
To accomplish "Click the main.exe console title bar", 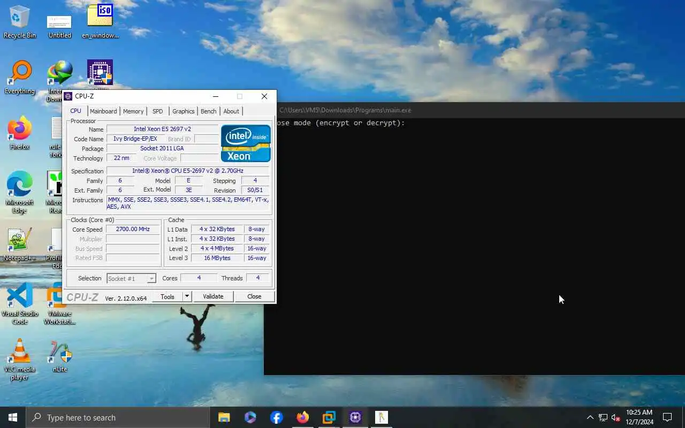I will click(474, 110).
